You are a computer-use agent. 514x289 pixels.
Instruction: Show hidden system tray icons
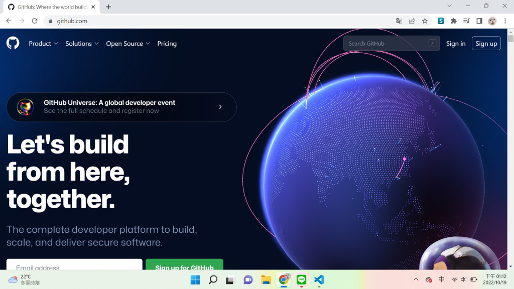coord(416,279)
